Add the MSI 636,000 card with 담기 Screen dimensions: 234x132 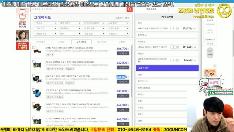tap(123, 81)
